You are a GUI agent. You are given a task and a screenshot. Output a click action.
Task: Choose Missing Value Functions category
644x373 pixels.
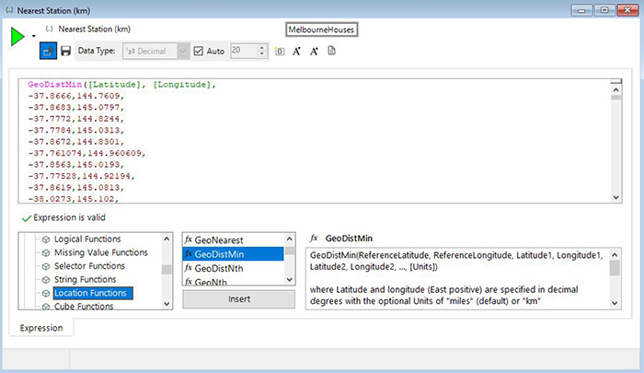(x=100, y=252)
